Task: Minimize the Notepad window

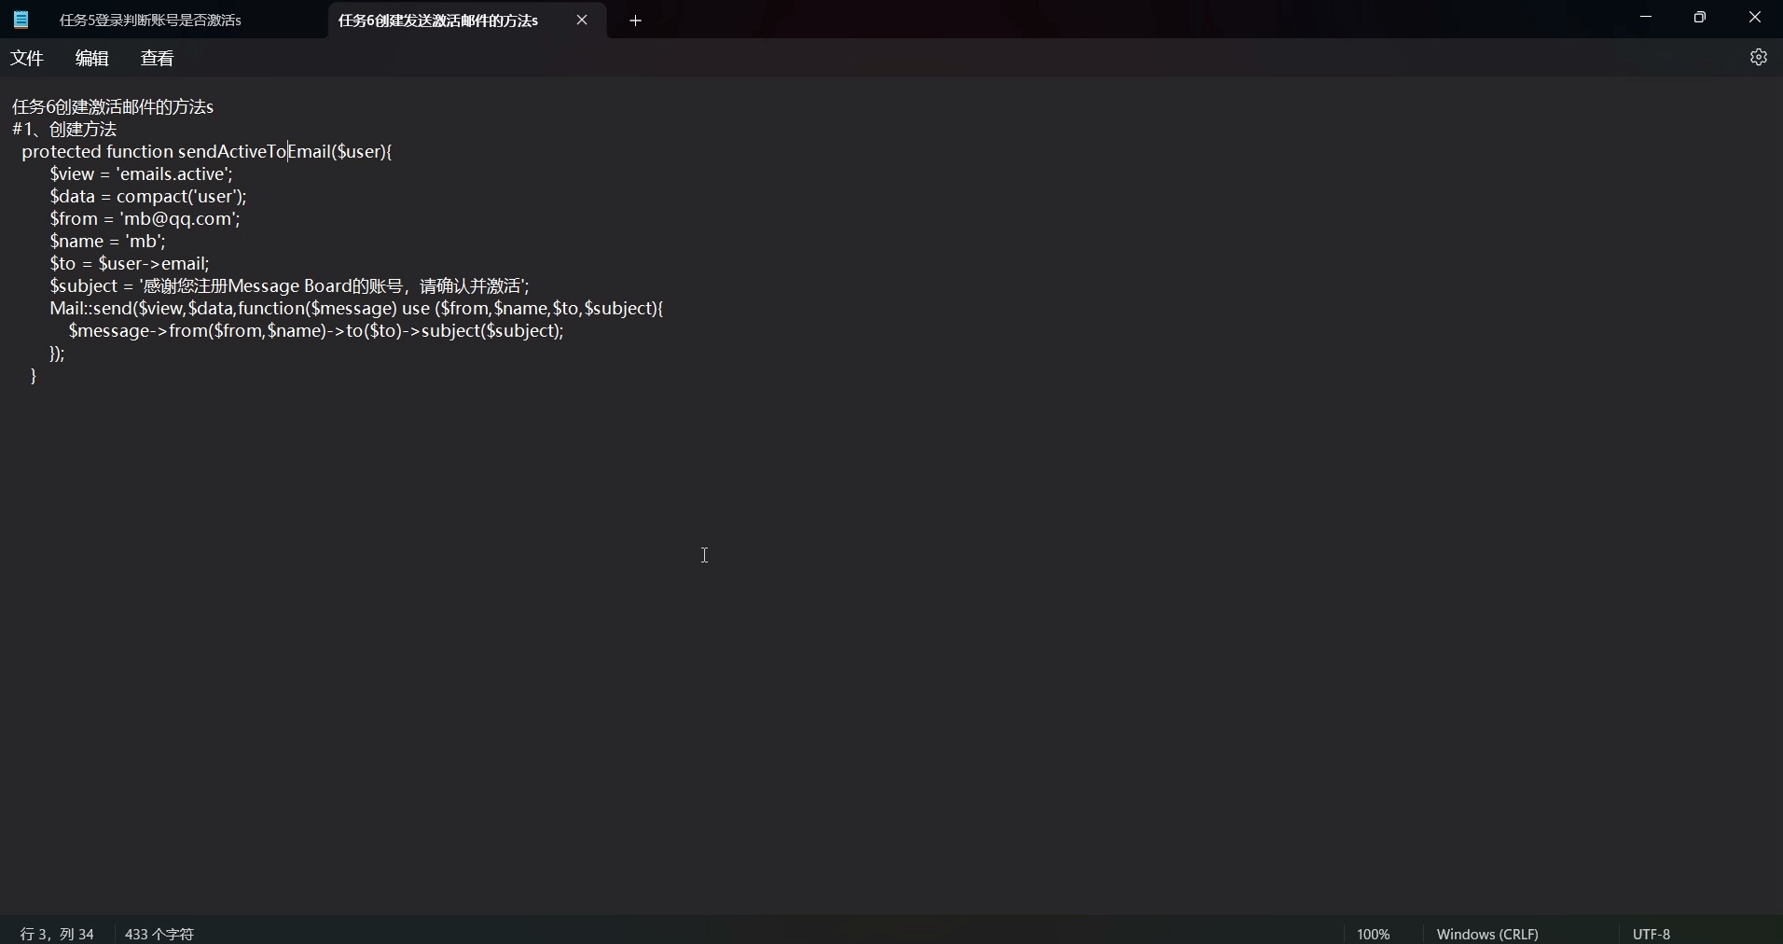Action: tap(1646, 17)
